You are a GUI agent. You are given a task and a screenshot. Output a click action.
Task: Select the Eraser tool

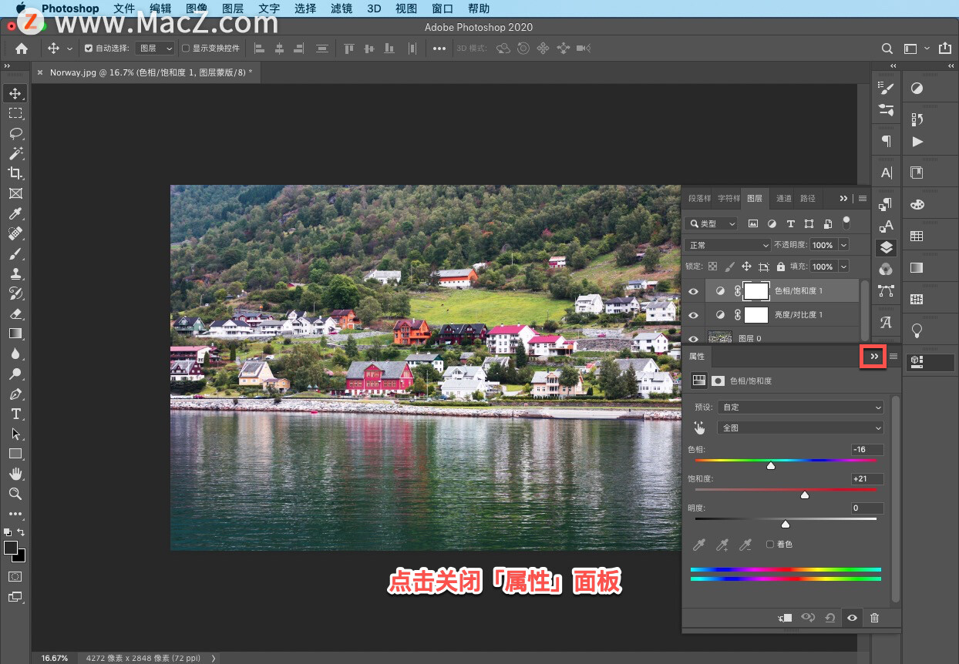click(x=15, y=314)
